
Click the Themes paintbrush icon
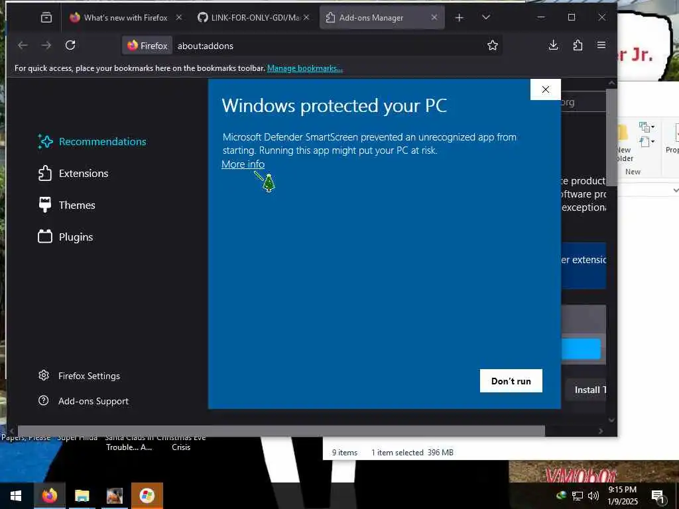[x=45, y=205]
